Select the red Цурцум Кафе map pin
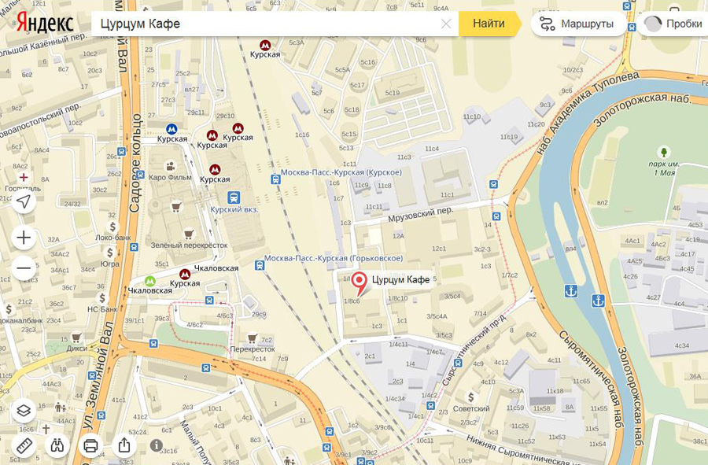 pos(359,283)
